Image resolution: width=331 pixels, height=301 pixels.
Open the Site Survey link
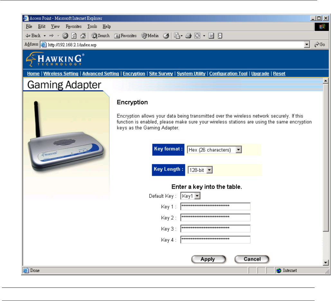(161, 74)
